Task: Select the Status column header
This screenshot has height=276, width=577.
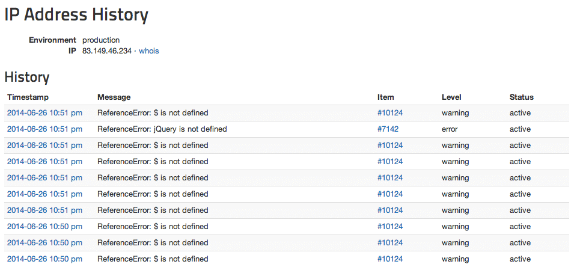Action: point(521,97)
